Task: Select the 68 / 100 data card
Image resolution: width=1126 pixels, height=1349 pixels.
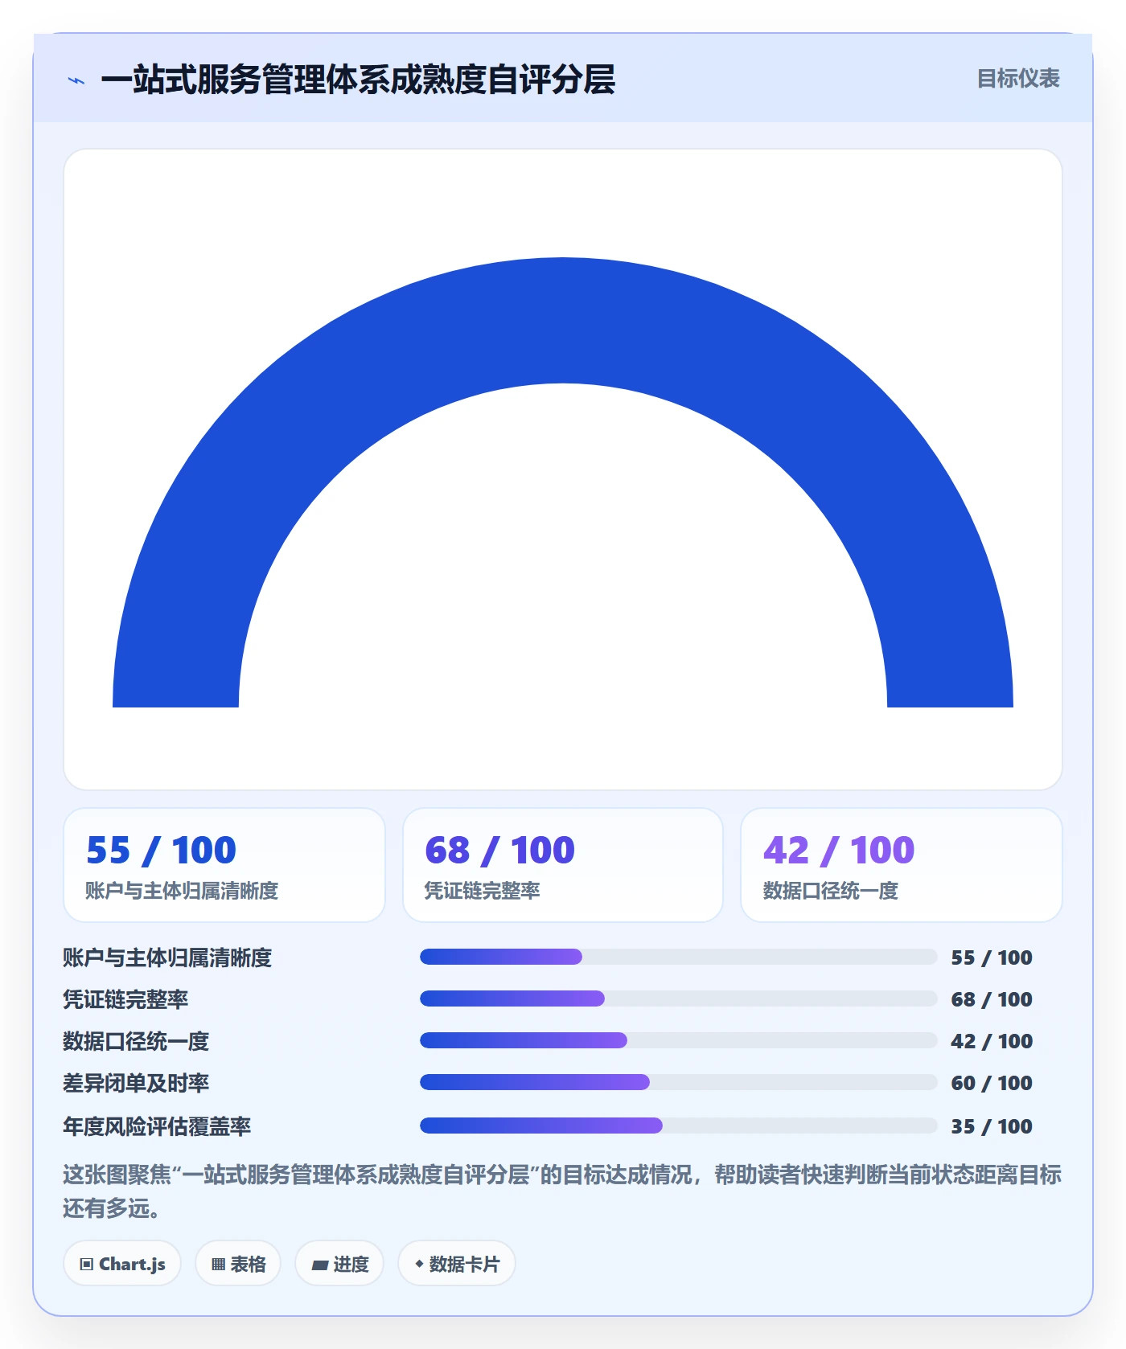Action: (x=563, y=865)
